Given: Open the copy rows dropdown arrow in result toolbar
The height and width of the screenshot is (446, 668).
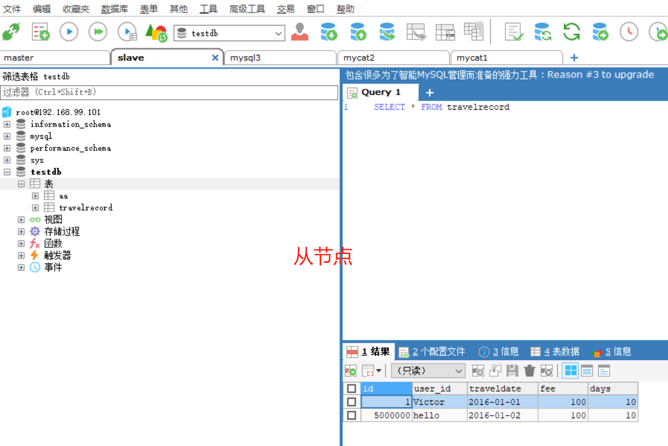Looking at the screenshot, I should tap(378, 371).
